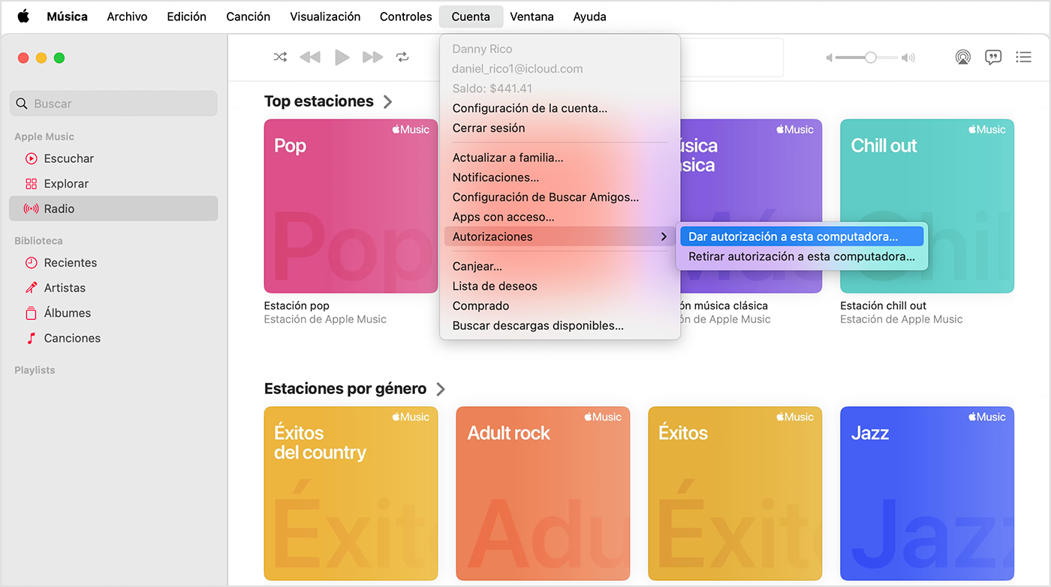
Task: Click the Escuchar play-circle icon
Action: point(31,158)
